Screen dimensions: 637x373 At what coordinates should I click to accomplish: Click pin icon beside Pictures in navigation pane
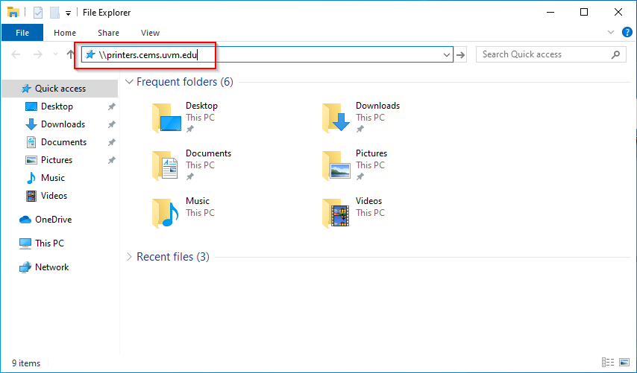coord(111,160)
